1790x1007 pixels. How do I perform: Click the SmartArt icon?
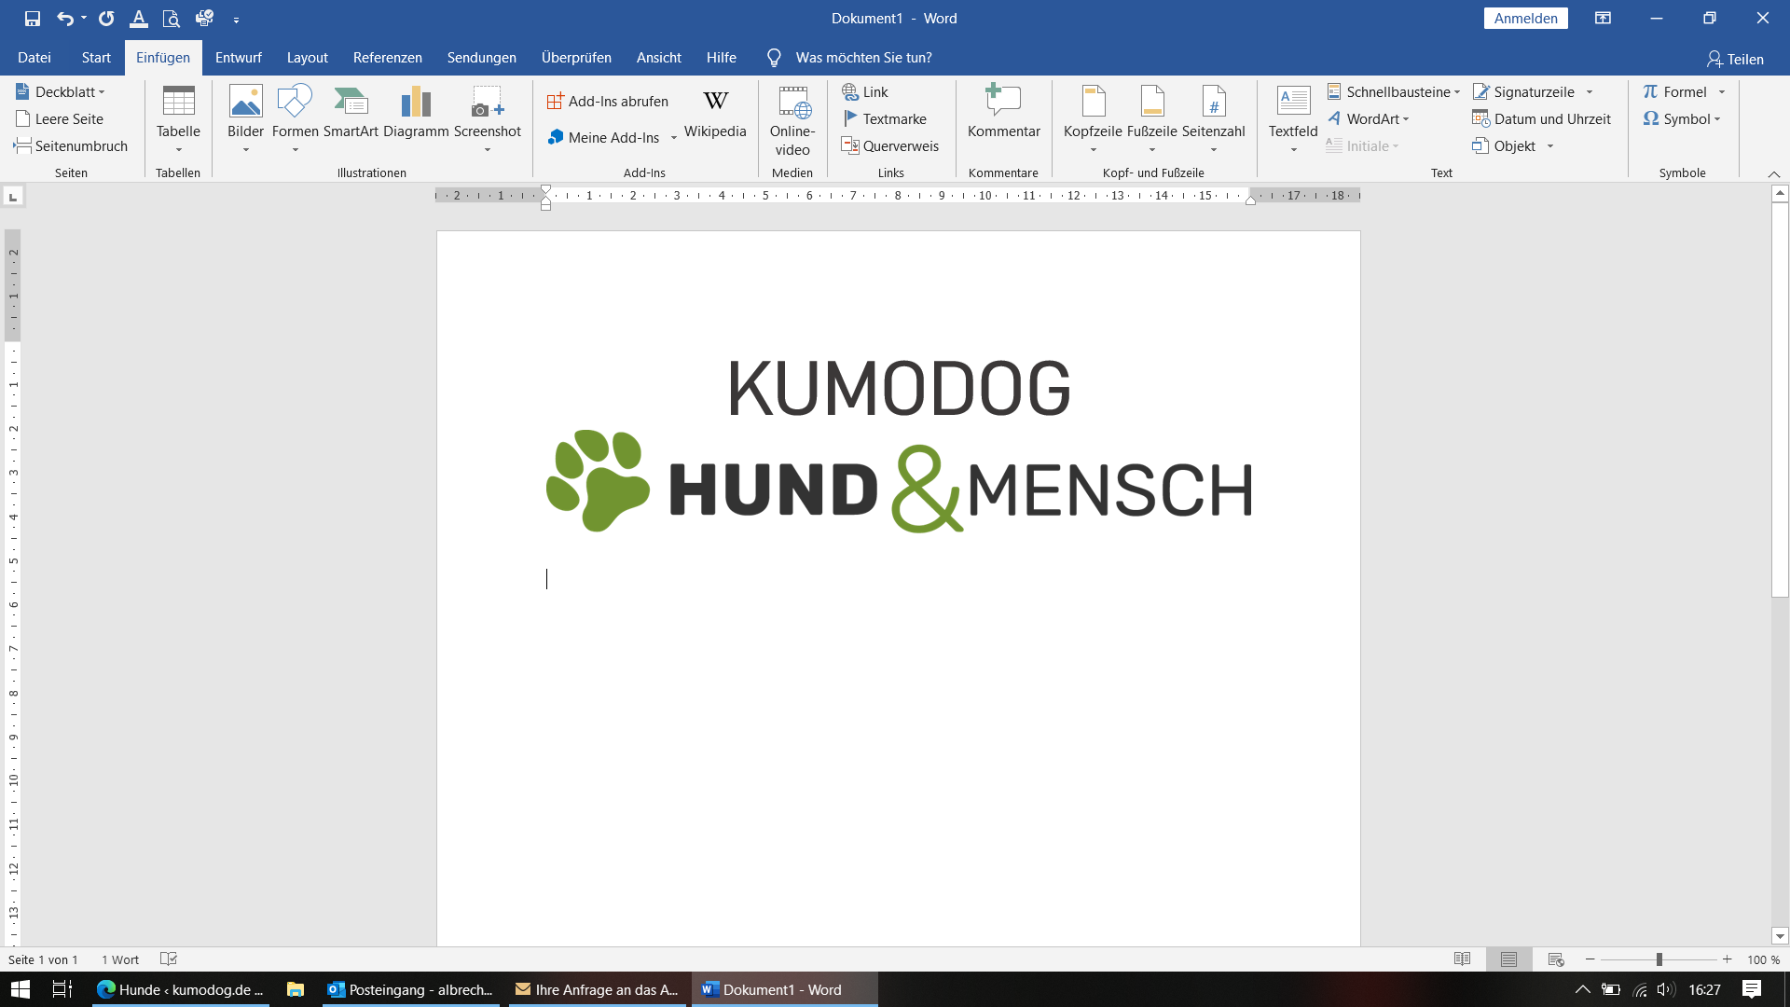351,103
